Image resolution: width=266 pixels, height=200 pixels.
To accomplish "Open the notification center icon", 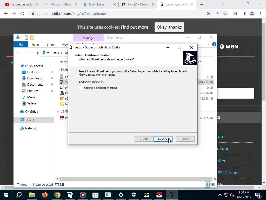I will [258, 195].
